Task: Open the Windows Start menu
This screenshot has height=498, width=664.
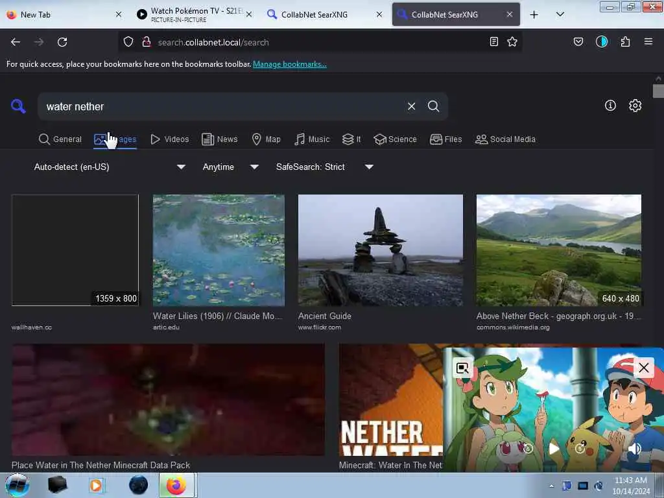Action: 17,485
